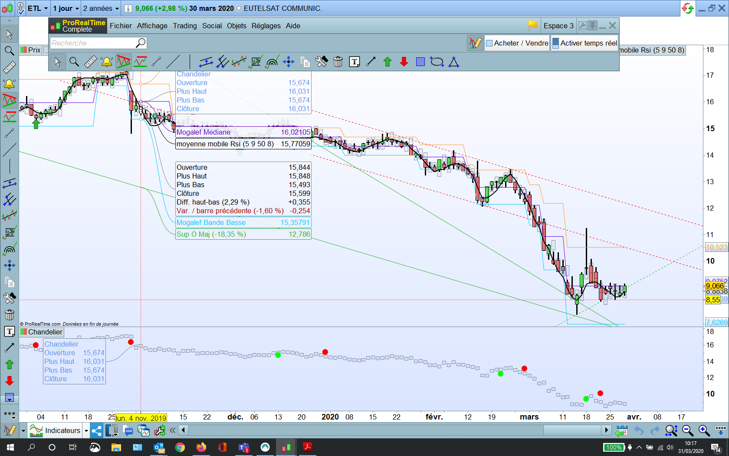Create an alert with the yellow bell icon
Image resolution: width=729 pixels, height=456 pixels.
coord(107,62)
